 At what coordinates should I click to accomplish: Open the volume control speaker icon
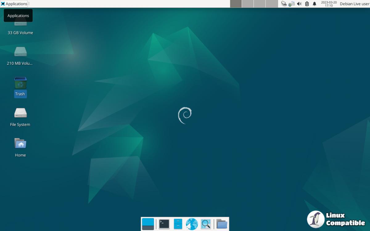tap(299, 4)
